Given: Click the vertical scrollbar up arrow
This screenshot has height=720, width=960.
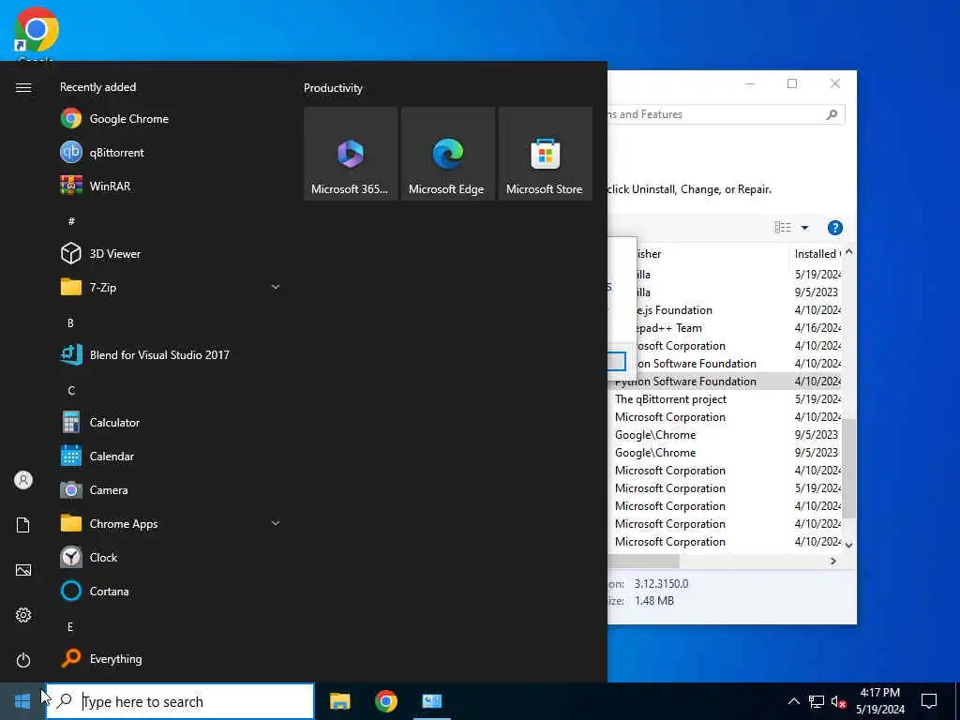Looking at the screenshot, I should tap(848, 251).
